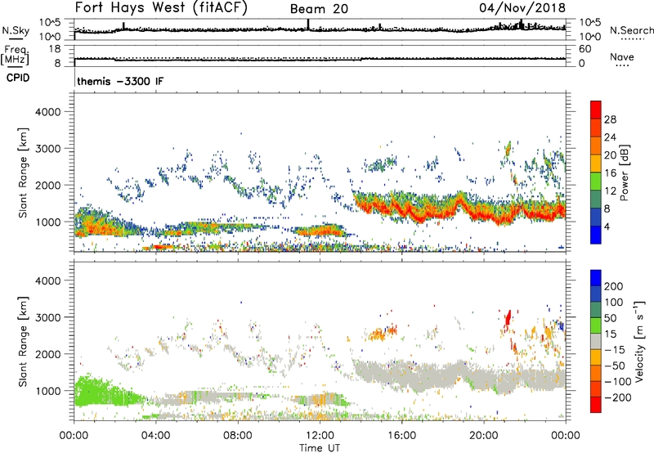Click the Power [dB] colorbar label
The image size is (654, 453).
624,173
